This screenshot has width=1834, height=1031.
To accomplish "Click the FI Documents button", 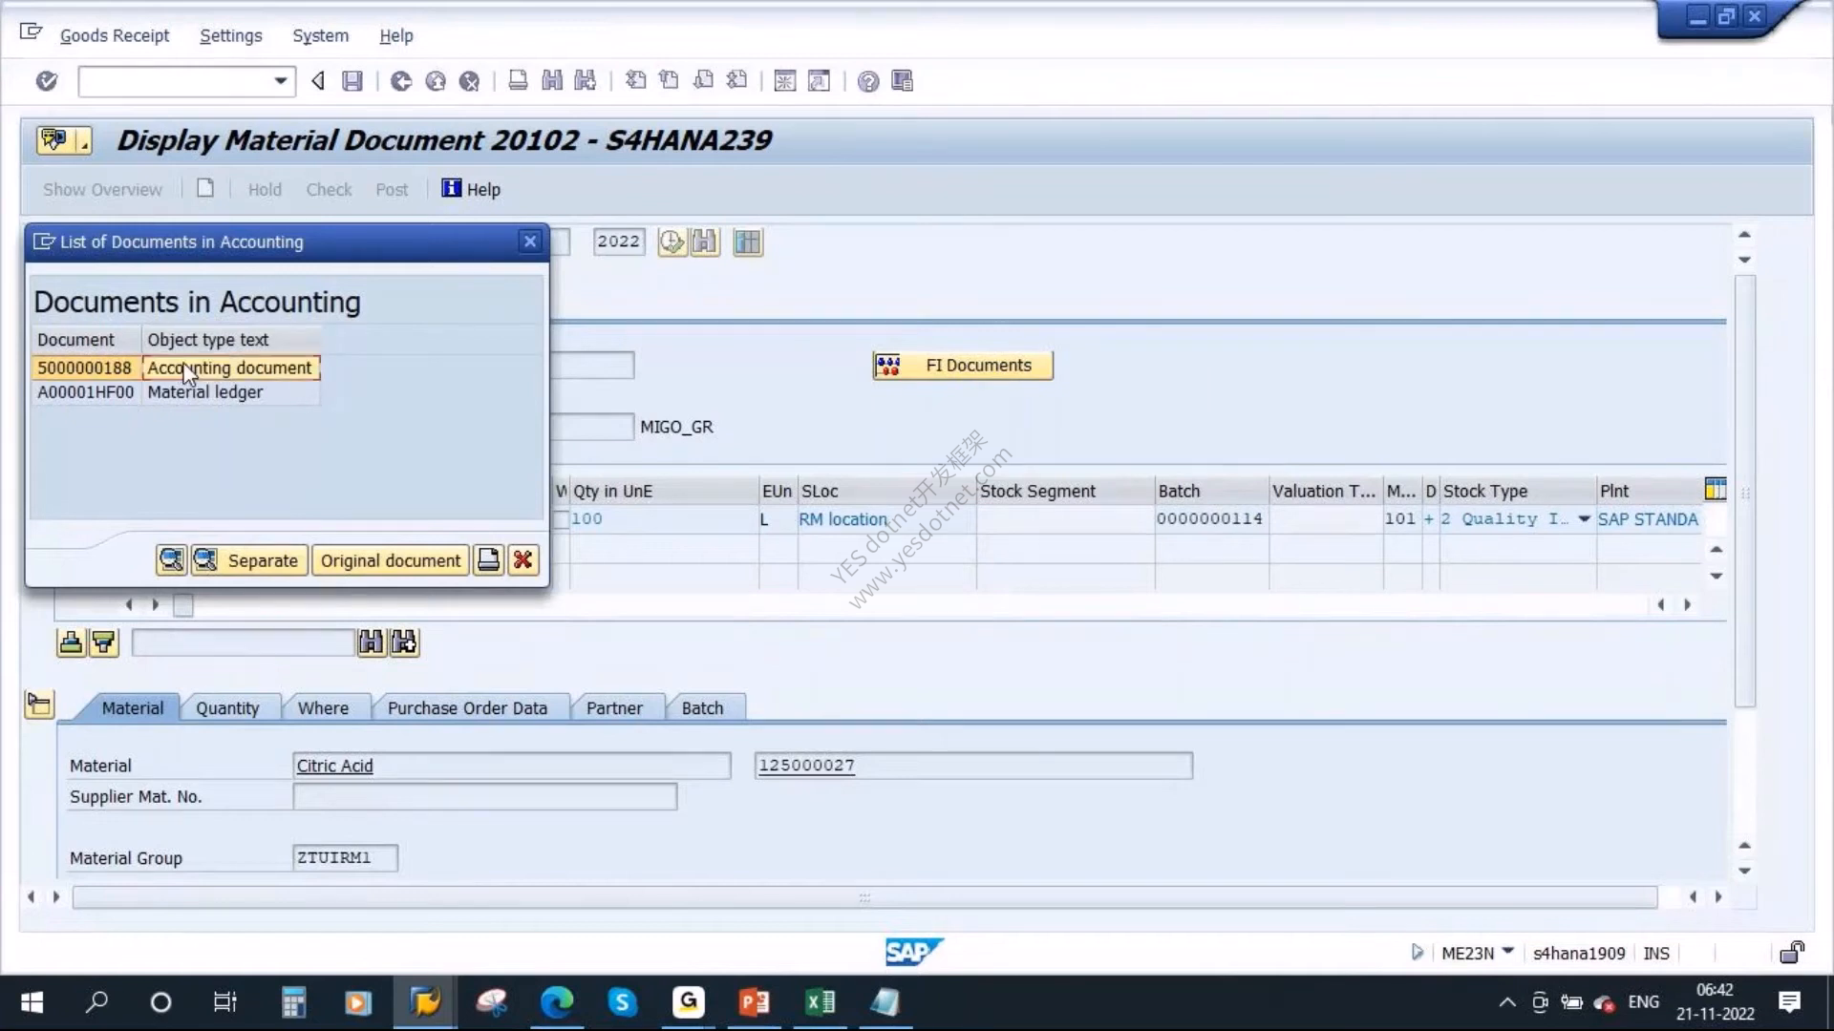I will pos(963,366).
